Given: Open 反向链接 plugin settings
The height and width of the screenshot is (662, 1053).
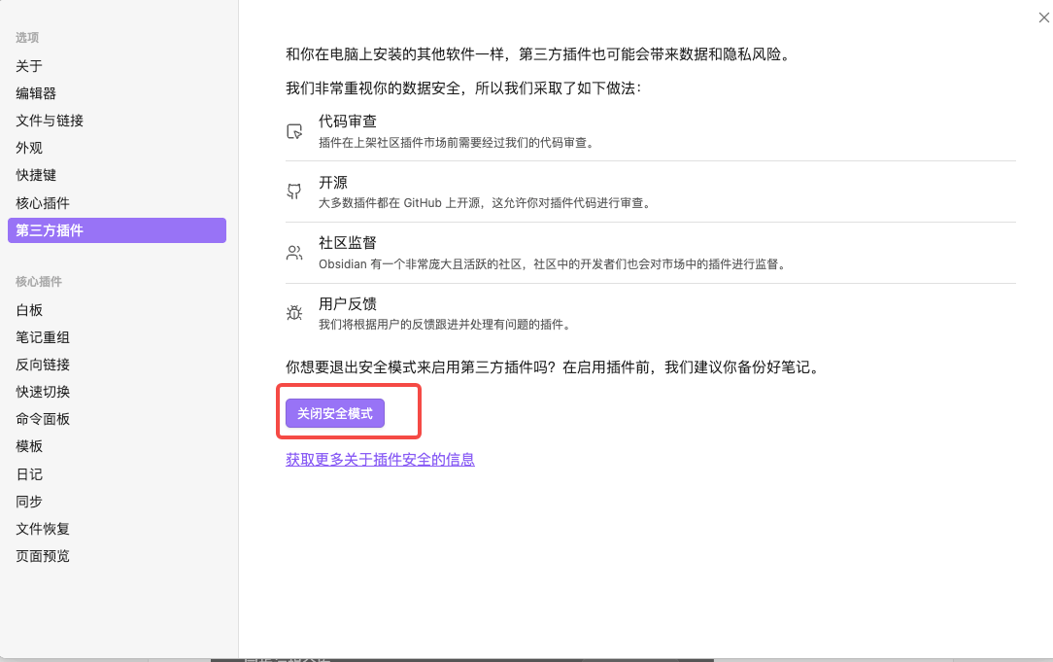Looking at the screenshot, I should click(x=41, y=364).
